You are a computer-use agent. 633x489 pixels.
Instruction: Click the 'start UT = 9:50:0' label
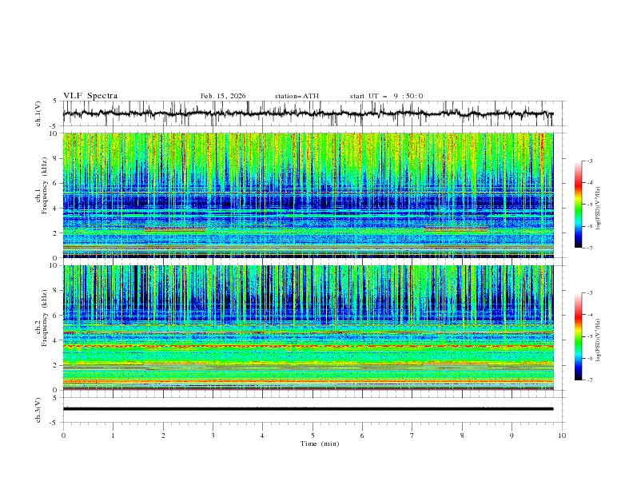(x=386, y=96)
